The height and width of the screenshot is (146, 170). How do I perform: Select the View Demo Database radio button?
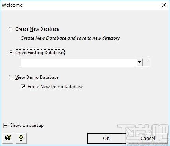point(11,77)
